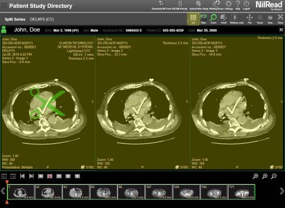This screenshot has height=208, width=285.
Task: Toggle the scissors split overlay on first image
Action: click(x=47, y=103)
